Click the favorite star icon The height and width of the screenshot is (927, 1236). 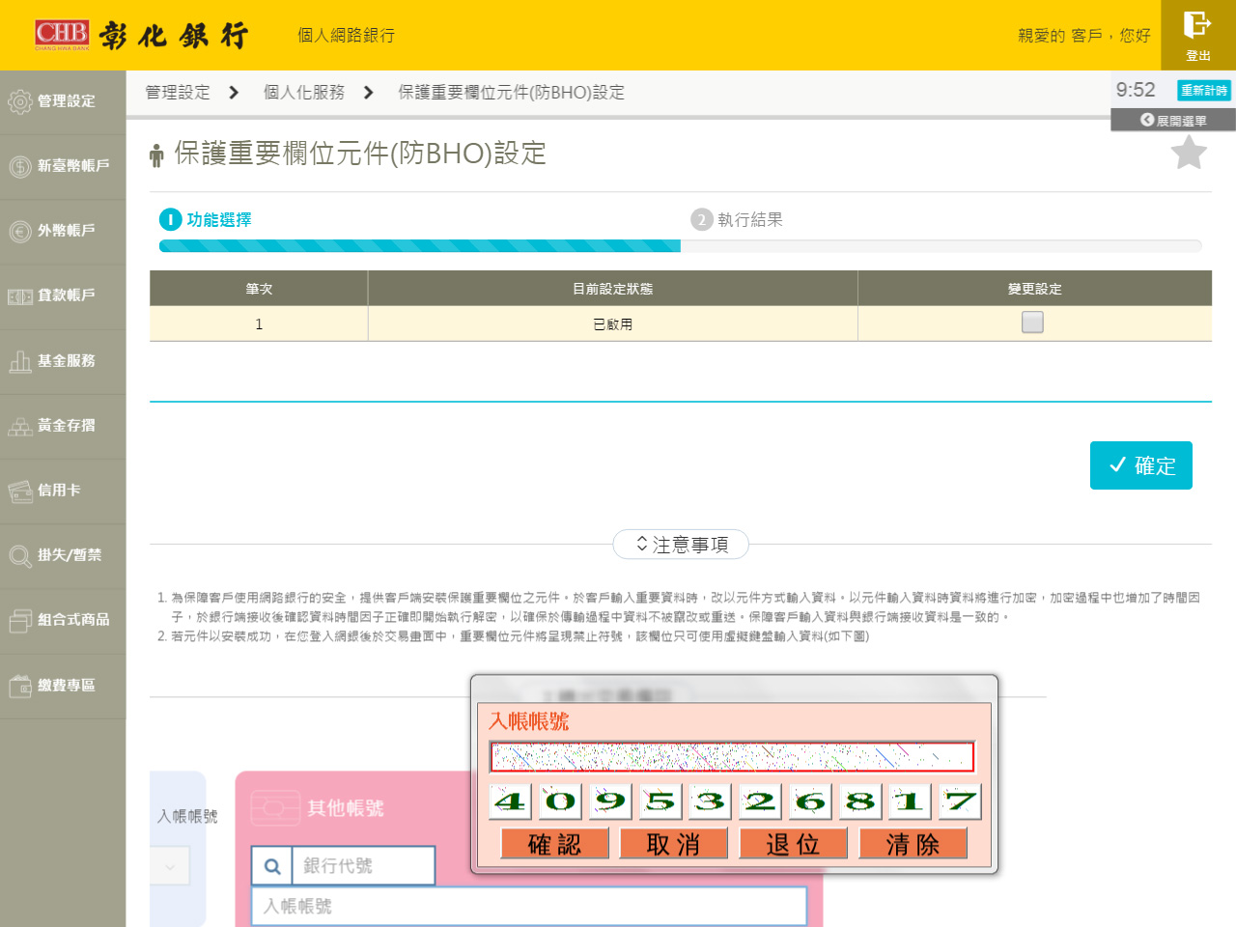coord(1189,153)
